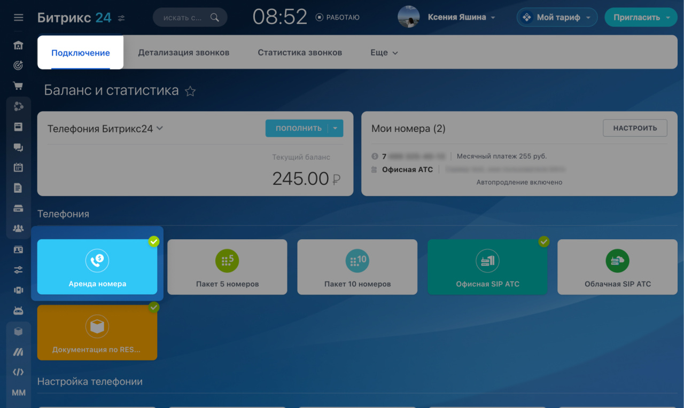Open the people group icon in sidebar
The height and width of the screenshot is (408, 684).
19,229
